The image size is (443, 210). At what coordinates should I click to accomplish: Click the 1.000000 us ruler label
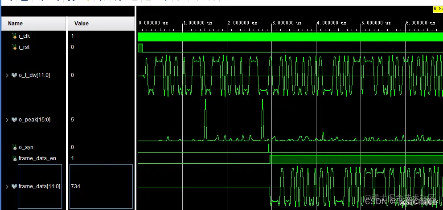[x=198, y=23]
